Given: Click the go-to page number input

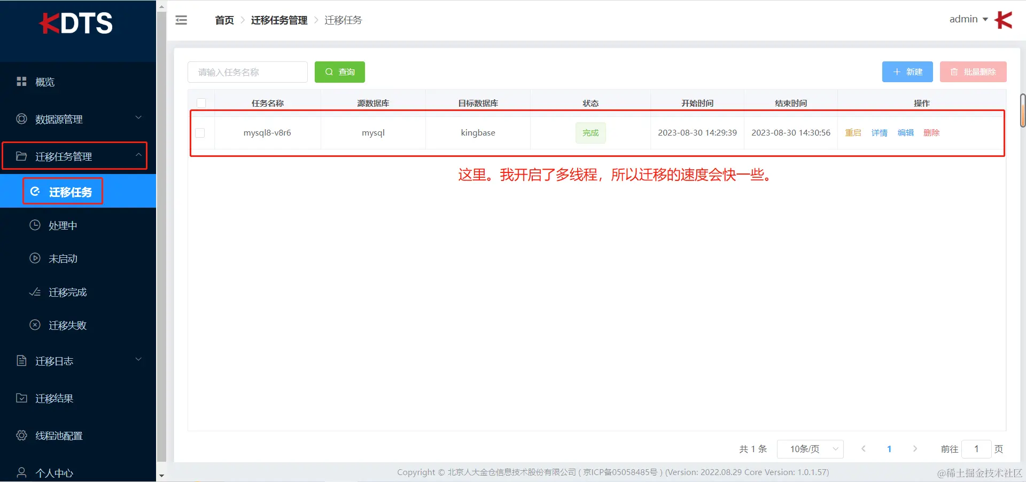Looking at the screenshot, I should 976,449.
